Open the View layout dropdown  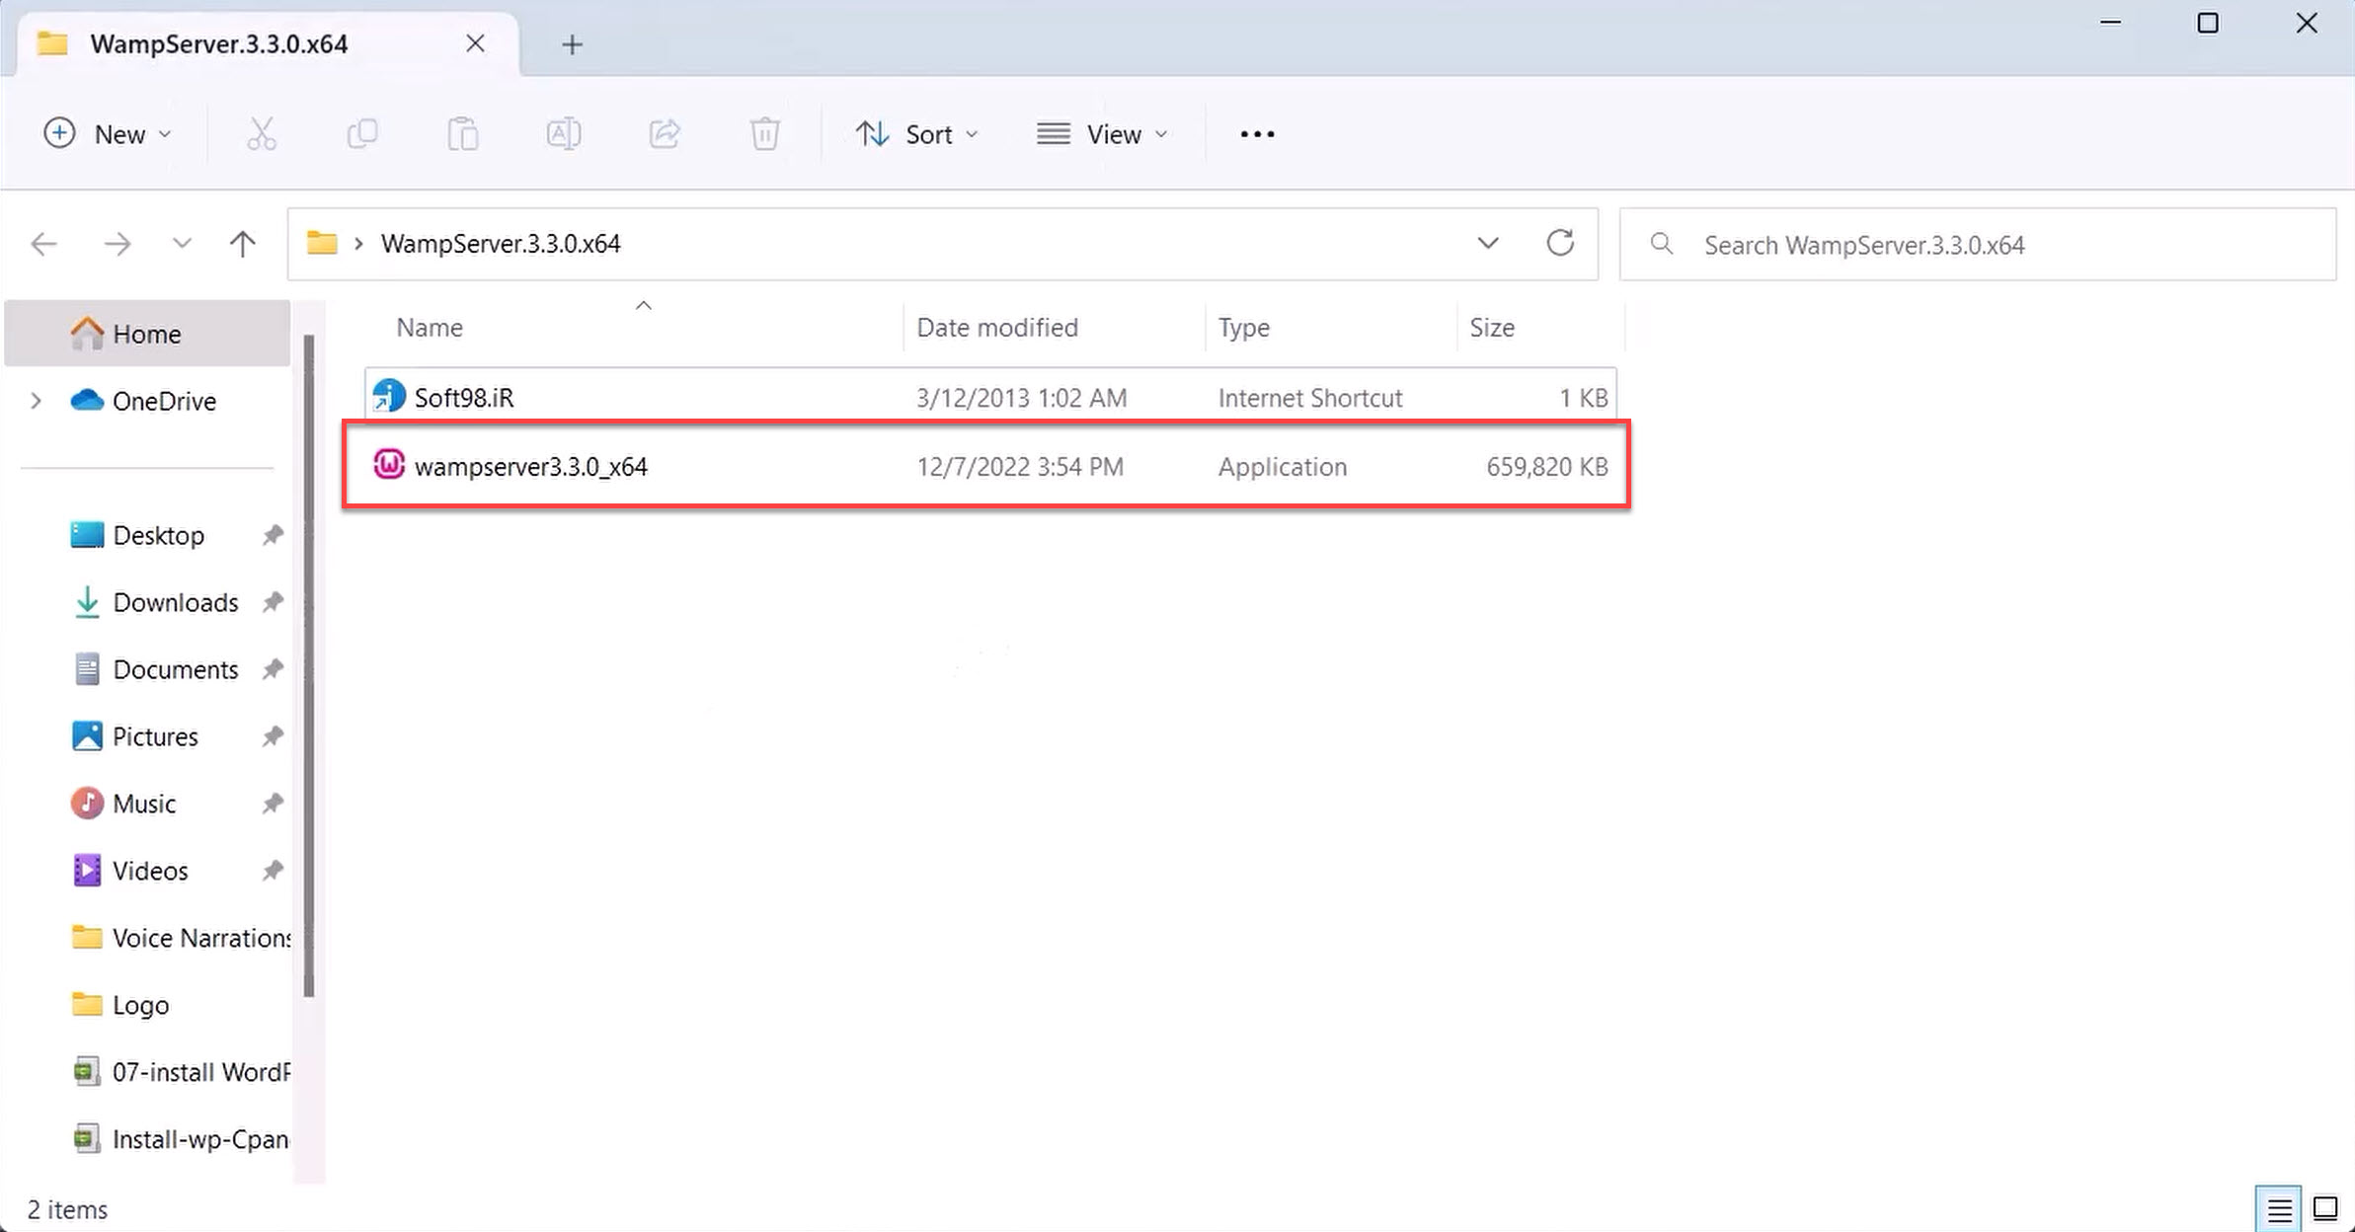click(x=1102, y=133)
